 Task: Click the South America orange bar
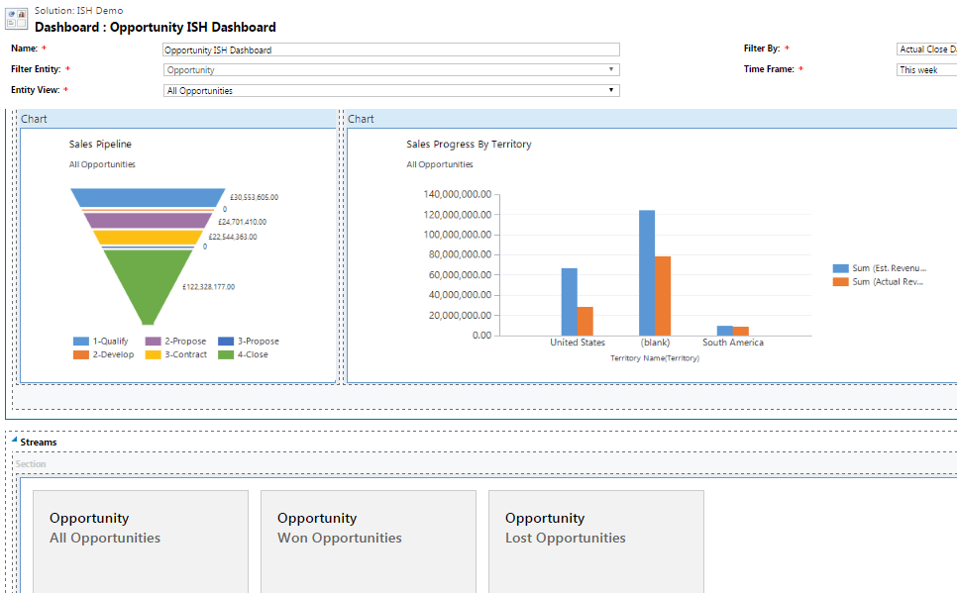(x=741, y=332)
